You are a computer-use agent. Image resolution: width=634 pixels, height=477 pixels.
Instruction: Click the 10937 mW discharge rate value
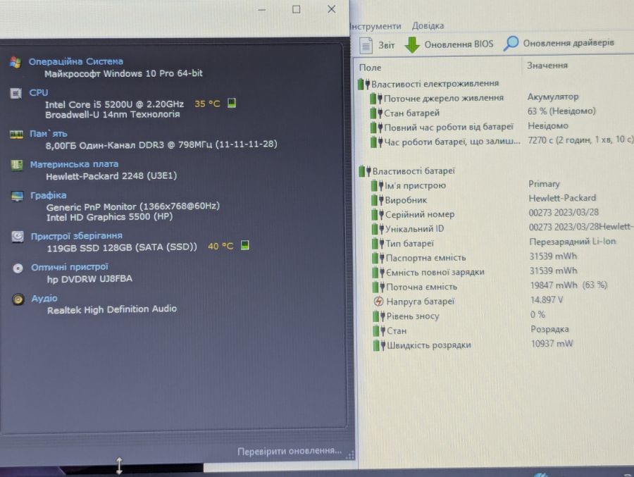[x=552, y=344]
